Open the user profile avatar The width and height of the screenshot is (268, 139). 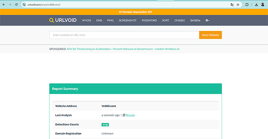click(263, 5)
